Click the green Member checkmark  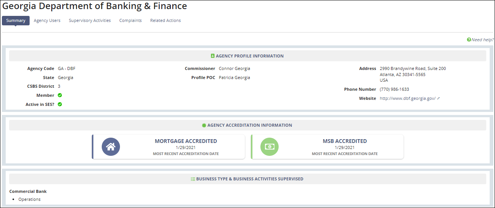tap(60, 95)
